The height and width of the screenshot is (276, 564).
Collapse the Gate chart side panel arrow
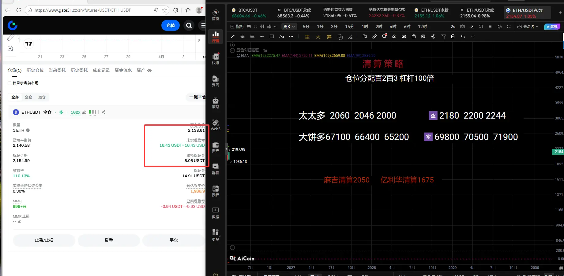coord(18,39)
